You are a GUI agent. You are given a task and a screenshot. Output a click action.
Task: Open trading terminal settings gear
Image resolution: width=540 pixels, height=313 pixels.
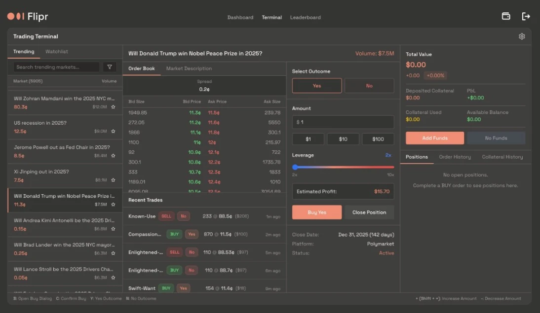(x=522, y=36)
